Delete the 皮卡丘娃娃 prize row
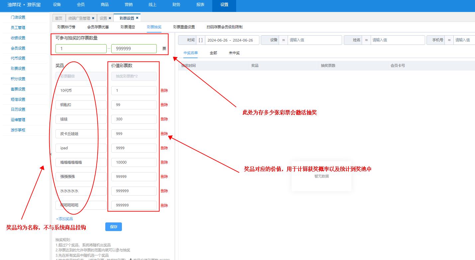Image resolution: width=475 pixels, height=260 pixels. (x=164, y=134)
